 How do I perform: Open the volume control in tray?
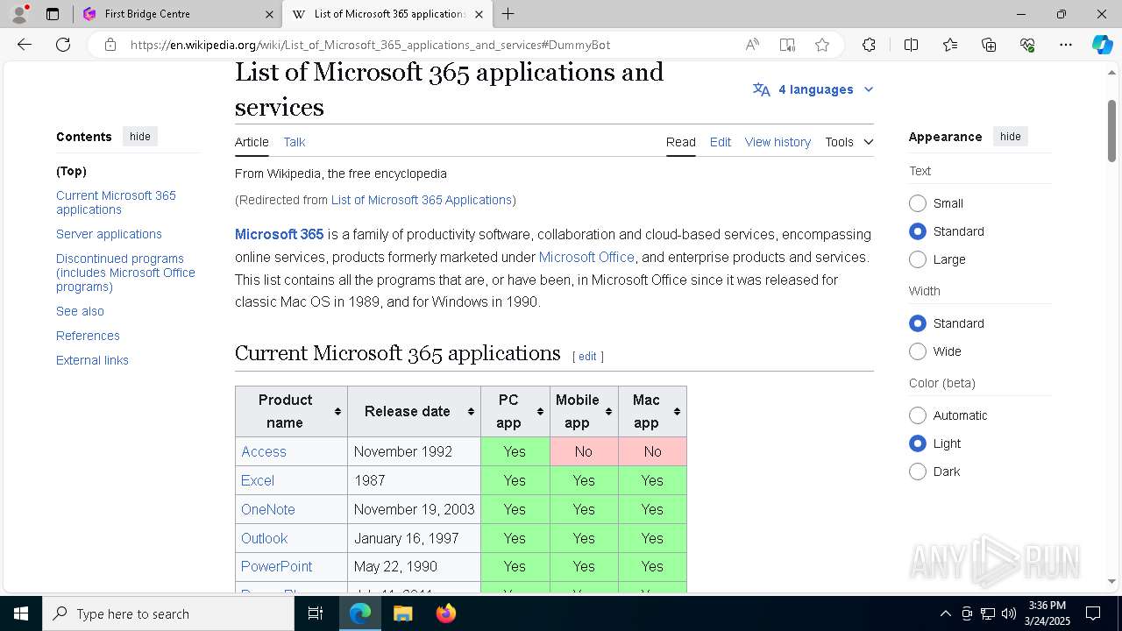1009,613
